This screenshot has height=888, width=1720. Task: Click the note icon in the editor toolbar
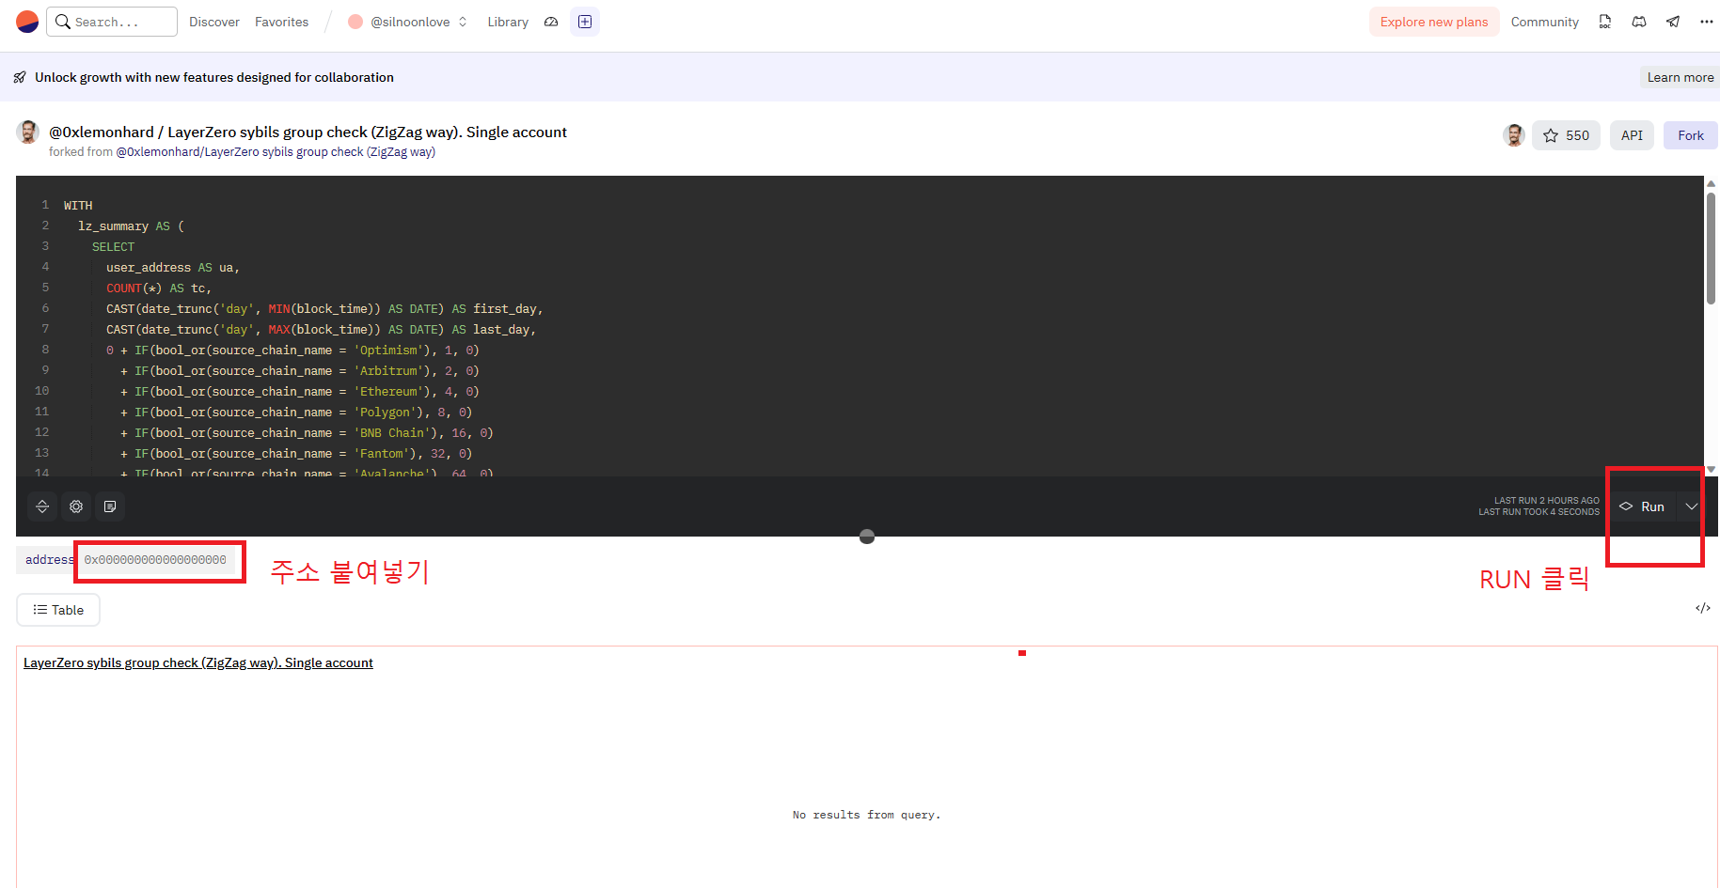coord(110,506)
